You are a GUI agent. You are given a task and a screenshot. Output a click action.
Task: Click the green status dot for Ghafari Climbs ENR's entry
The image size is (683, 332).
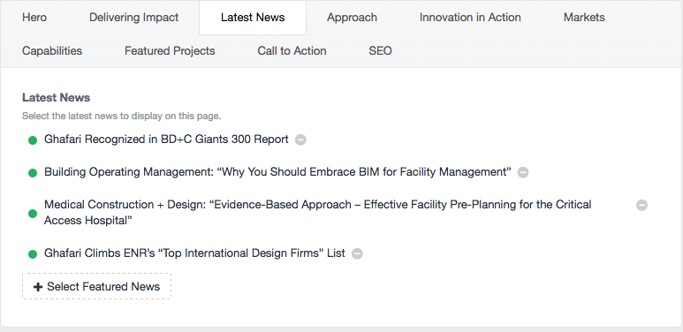coord(33,253)
